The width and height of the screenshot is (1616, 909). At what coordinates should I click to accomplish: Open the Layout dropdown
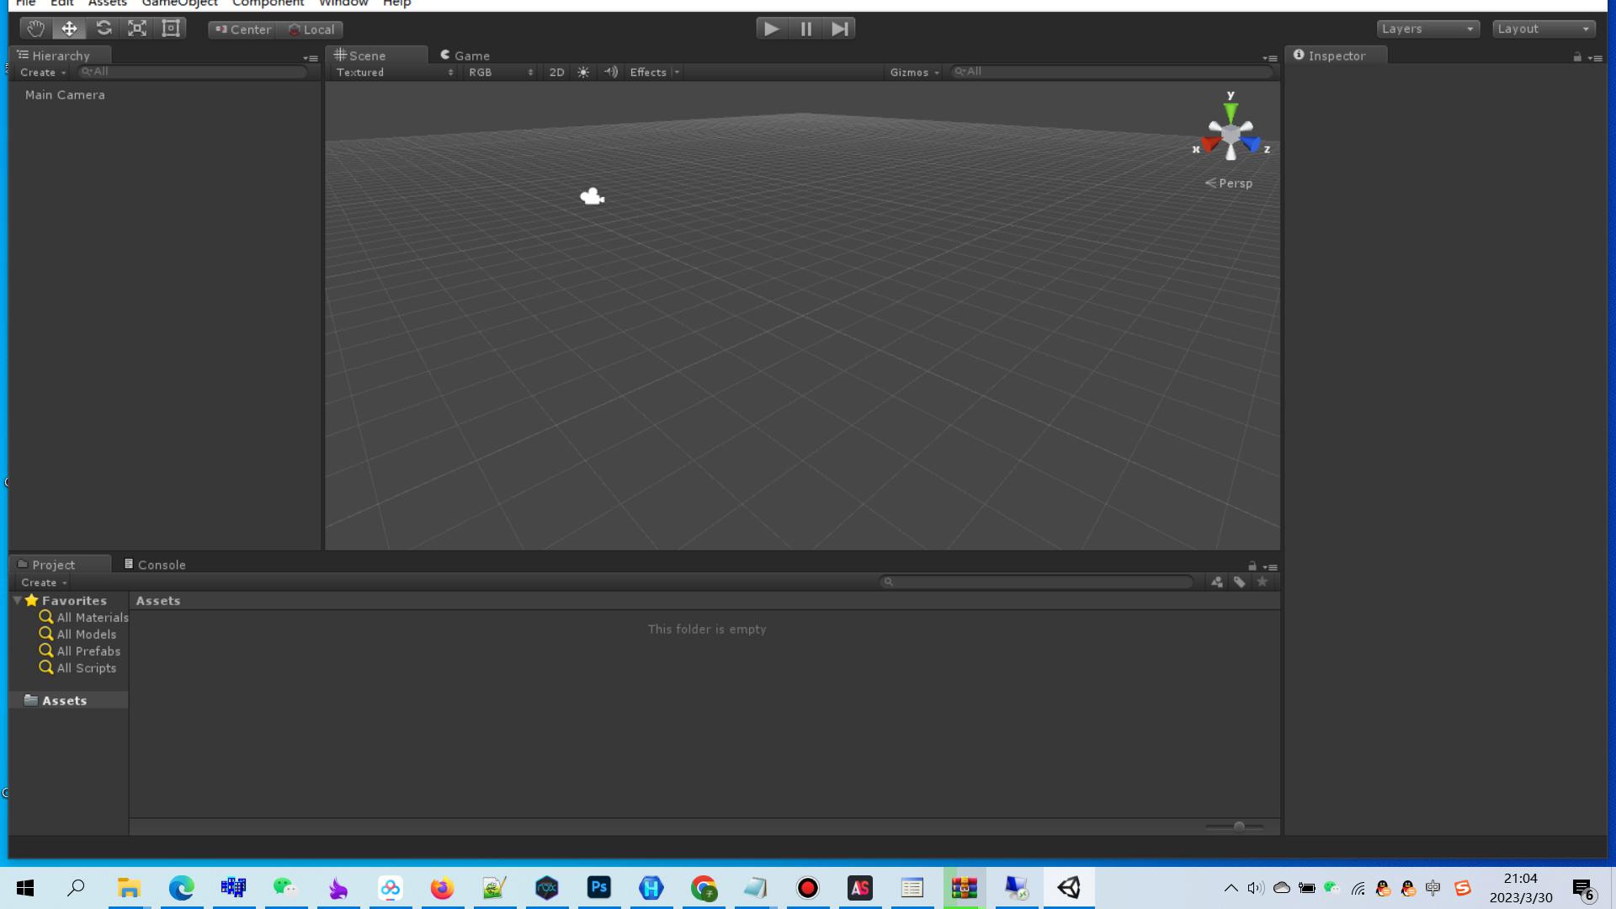(x=1544, y=29)
